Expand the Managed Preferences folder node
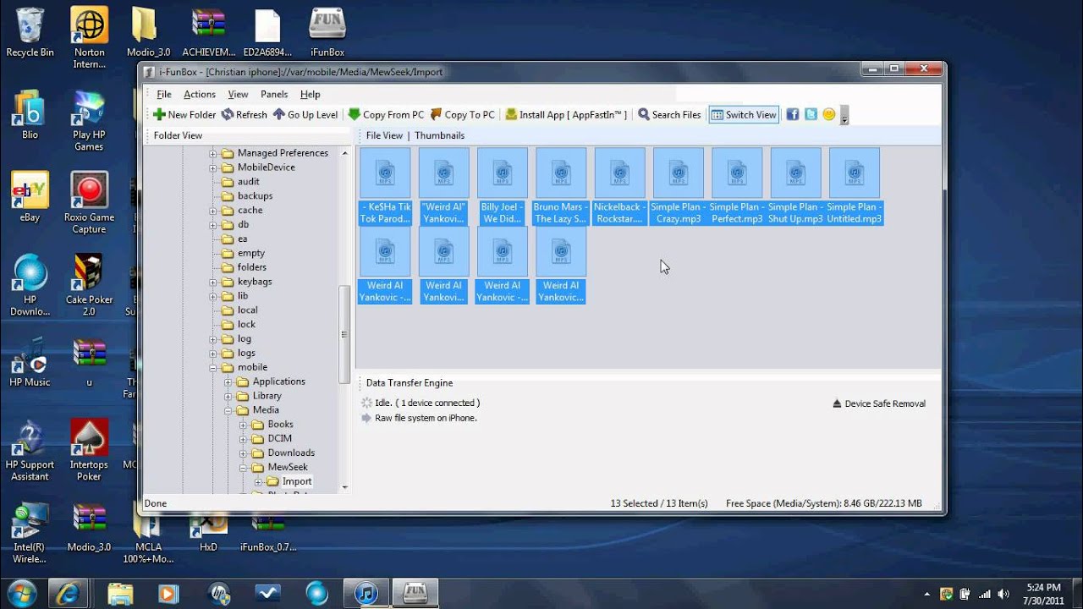This screenshot has width=1083, height=609. [213, 153]
